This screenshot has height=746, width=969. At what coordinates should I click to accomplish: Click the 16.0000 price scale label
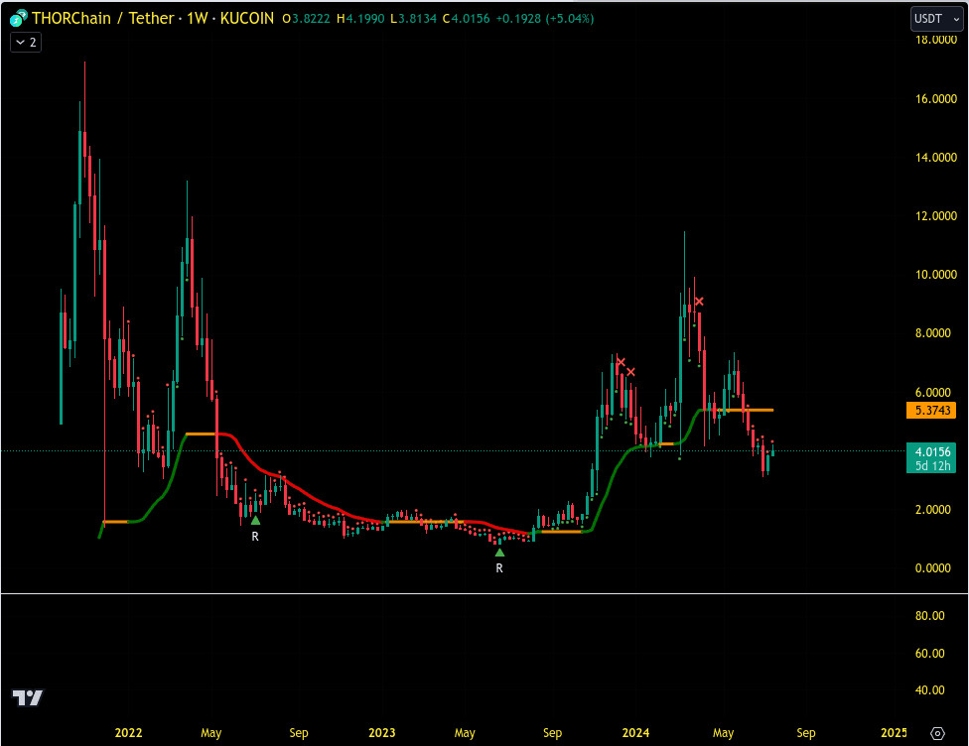pos(935,99)
